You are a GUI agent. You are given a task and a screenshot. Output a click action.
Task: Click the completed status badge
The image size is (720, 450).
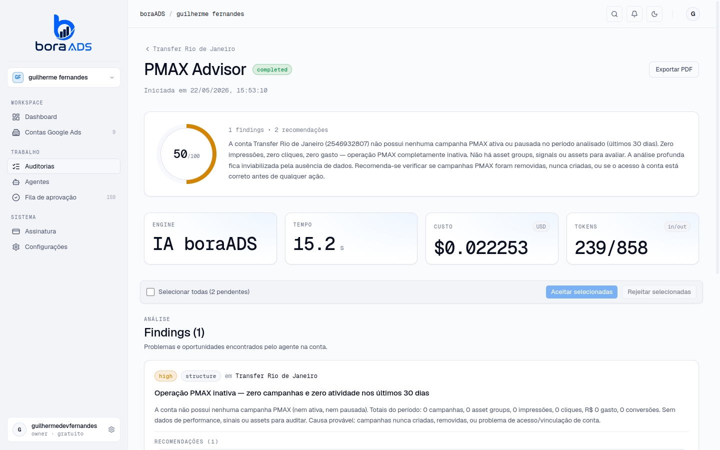click(272, 69)
